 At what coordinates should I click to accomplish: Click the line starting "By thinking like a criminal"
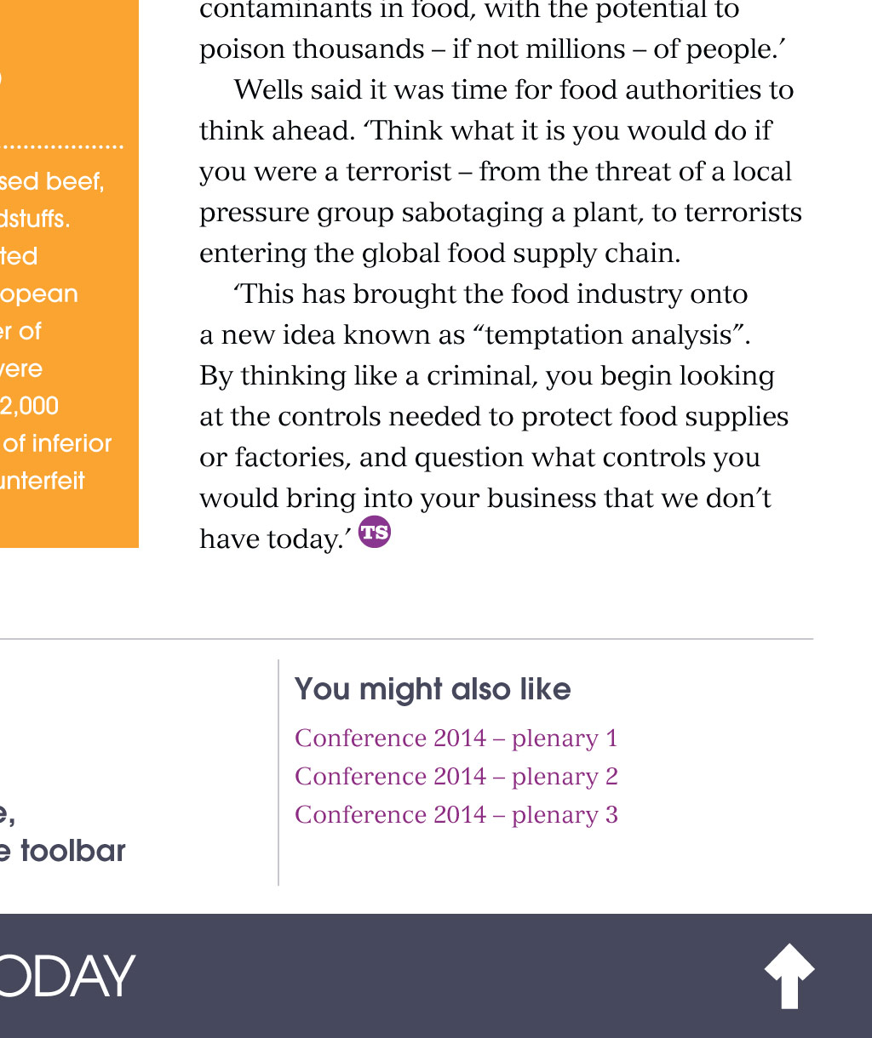tap(486, 375)
